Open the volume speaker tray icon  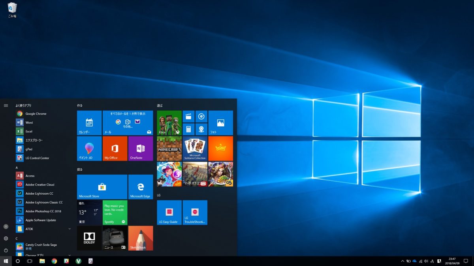pyautogui.click(x=427, y=261)
